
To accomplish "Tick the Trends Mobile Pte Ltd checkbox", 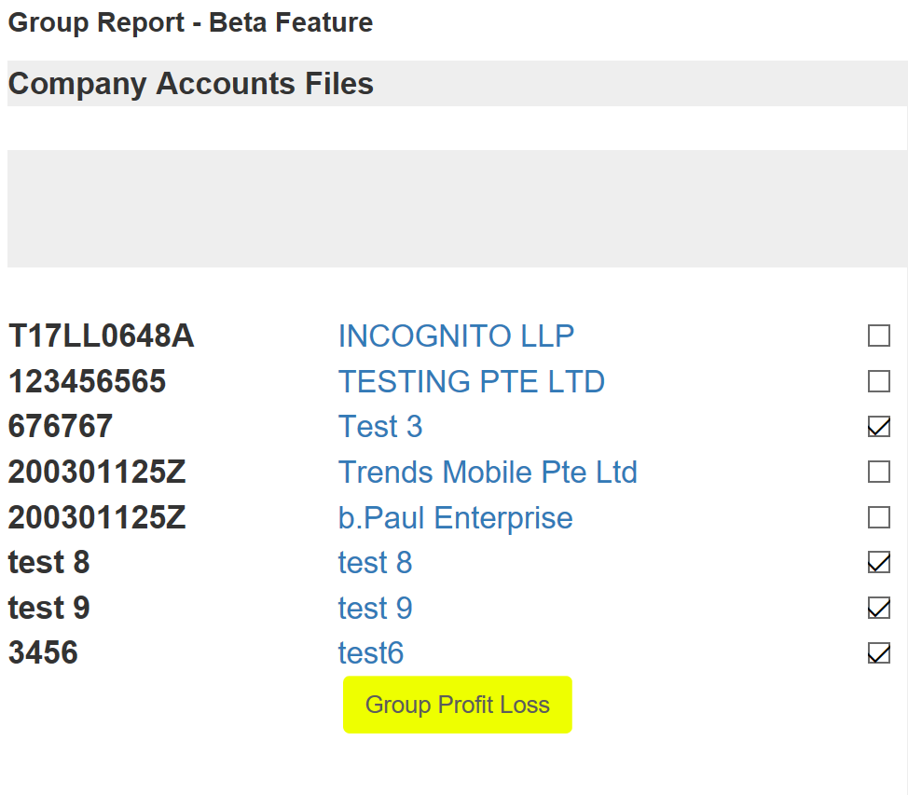I will tap(878, 472).
